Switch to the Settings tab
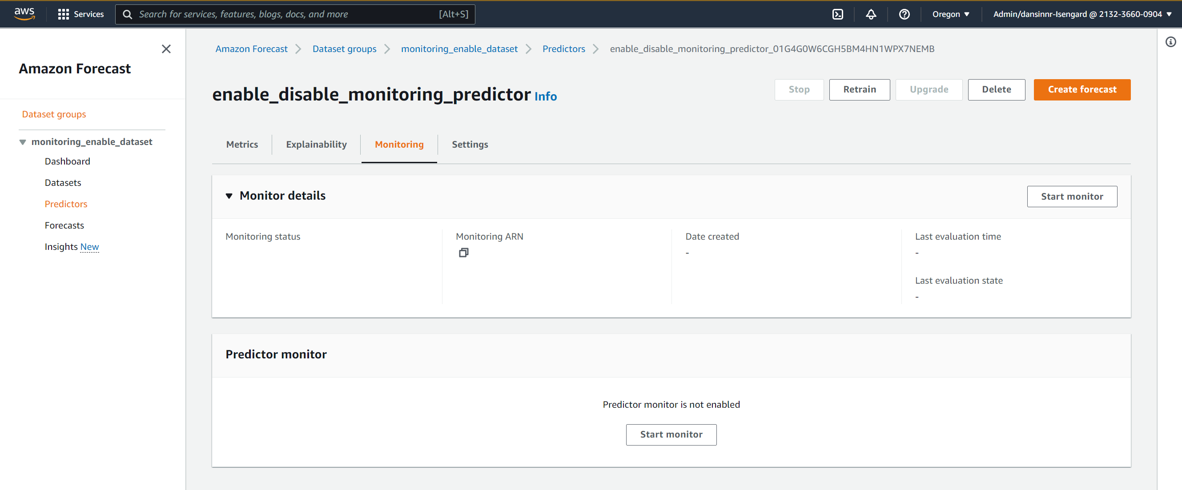Image resolution: width=1182 pixels, height=490 pixels. coord(470,145)
